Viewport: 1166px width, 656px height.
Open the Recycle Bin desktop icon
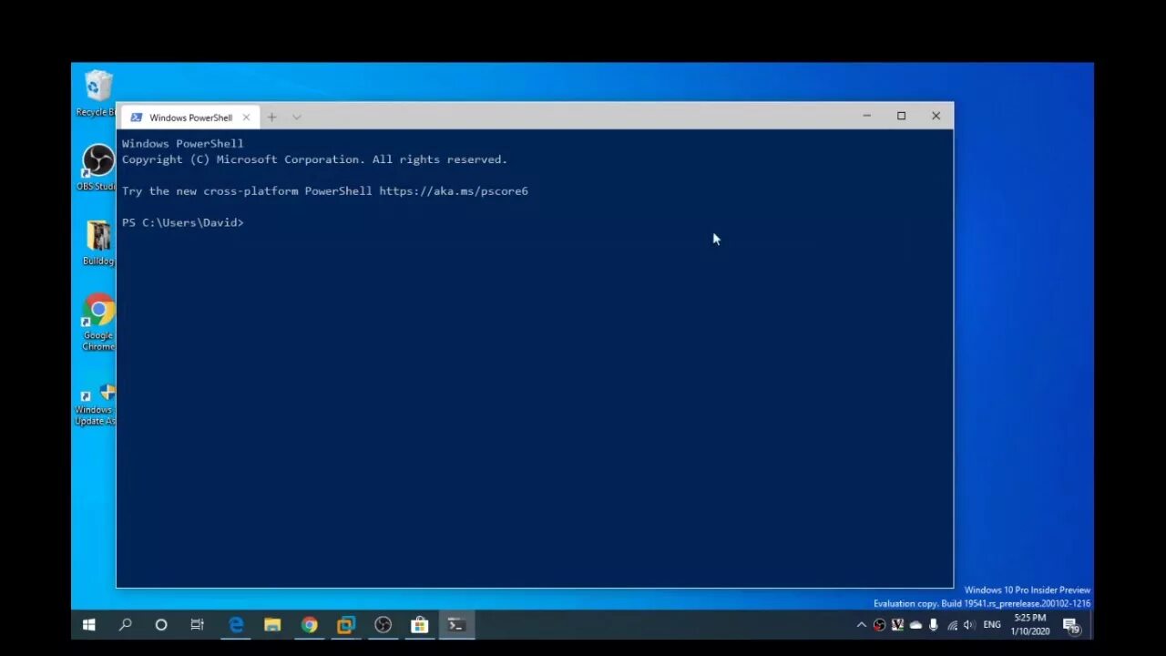click(96, 94)
